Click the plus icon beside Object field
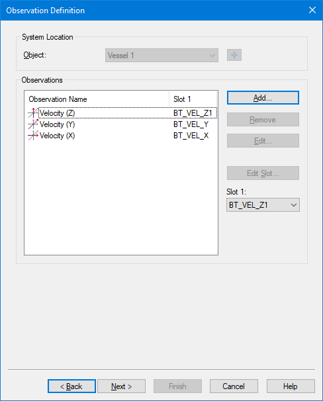Viewport: 323px width, 401px height. (234, 55)
